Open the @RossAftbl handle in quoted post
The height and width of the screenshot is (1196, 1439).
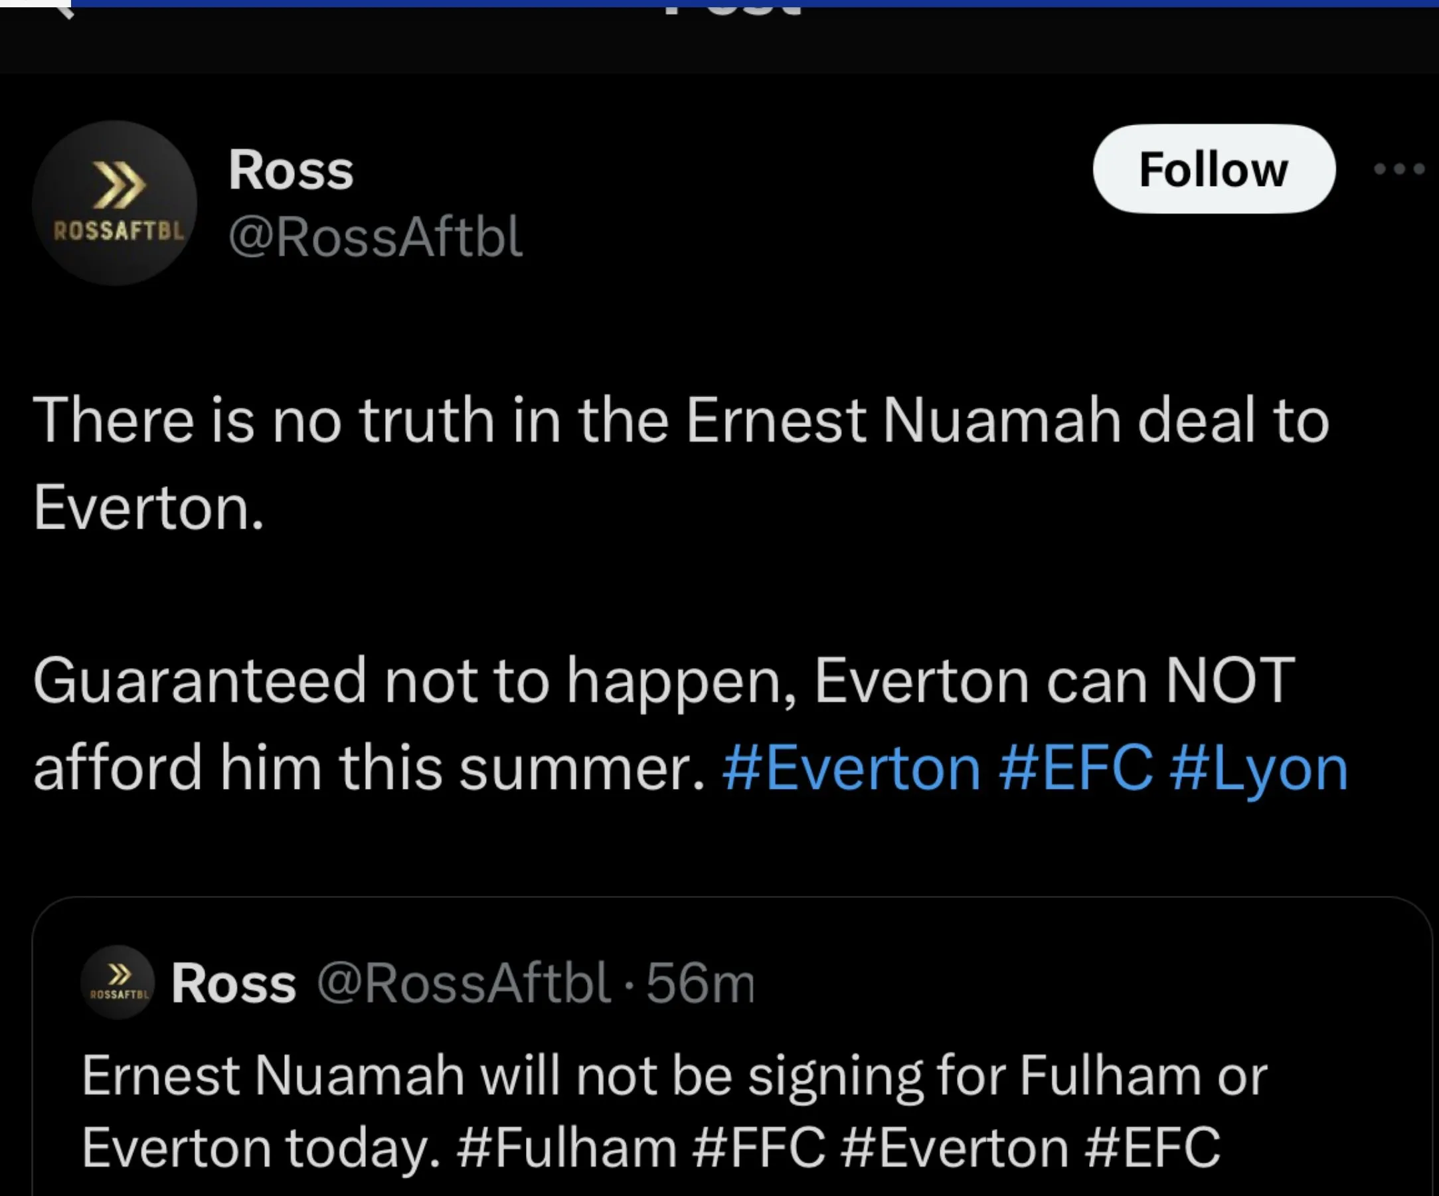coord(463,983)
